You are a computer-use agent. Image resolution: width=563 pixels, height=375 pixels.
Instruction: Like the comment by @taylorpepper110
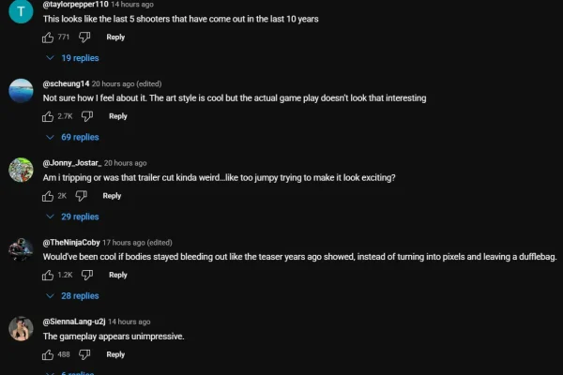pos(48,37)
